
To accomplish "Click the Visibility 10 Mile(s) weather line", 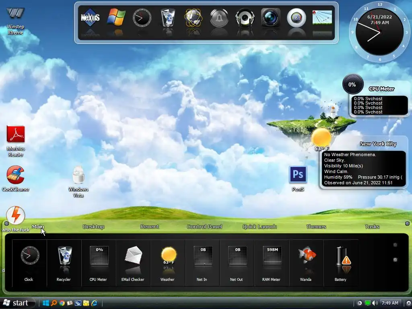I will pyautogui.click(x=344, y=166).
